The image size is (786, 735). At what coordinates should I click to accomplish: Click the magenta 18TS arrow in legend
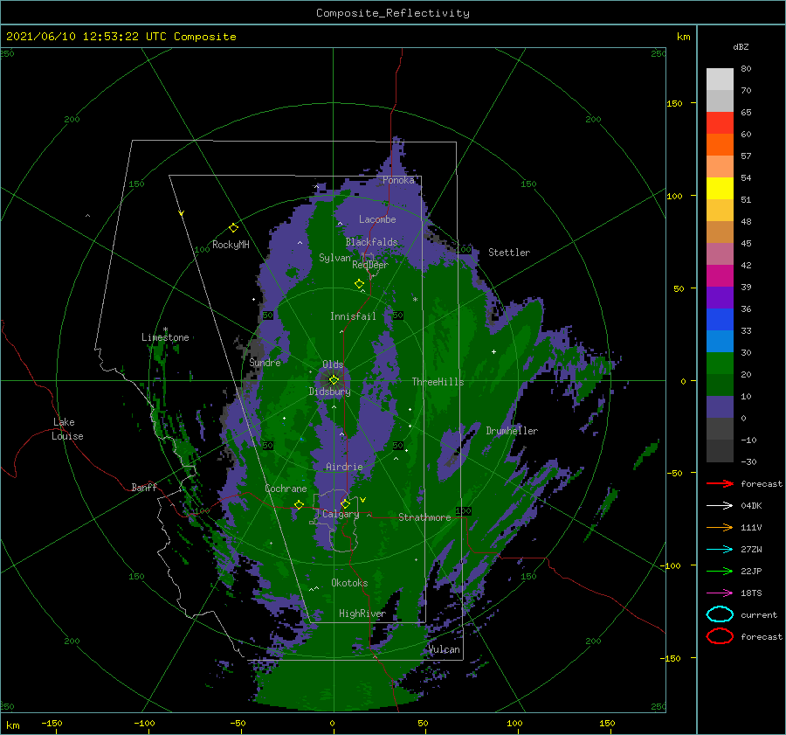tap(720, 593)
